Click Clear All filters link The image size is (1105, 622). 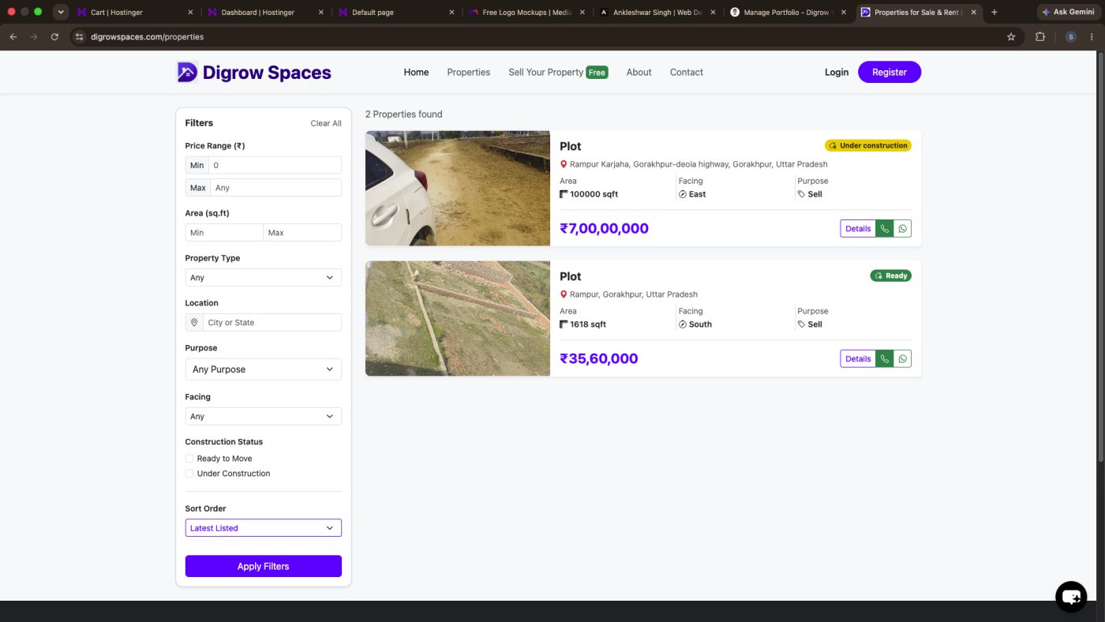(326, 124)
